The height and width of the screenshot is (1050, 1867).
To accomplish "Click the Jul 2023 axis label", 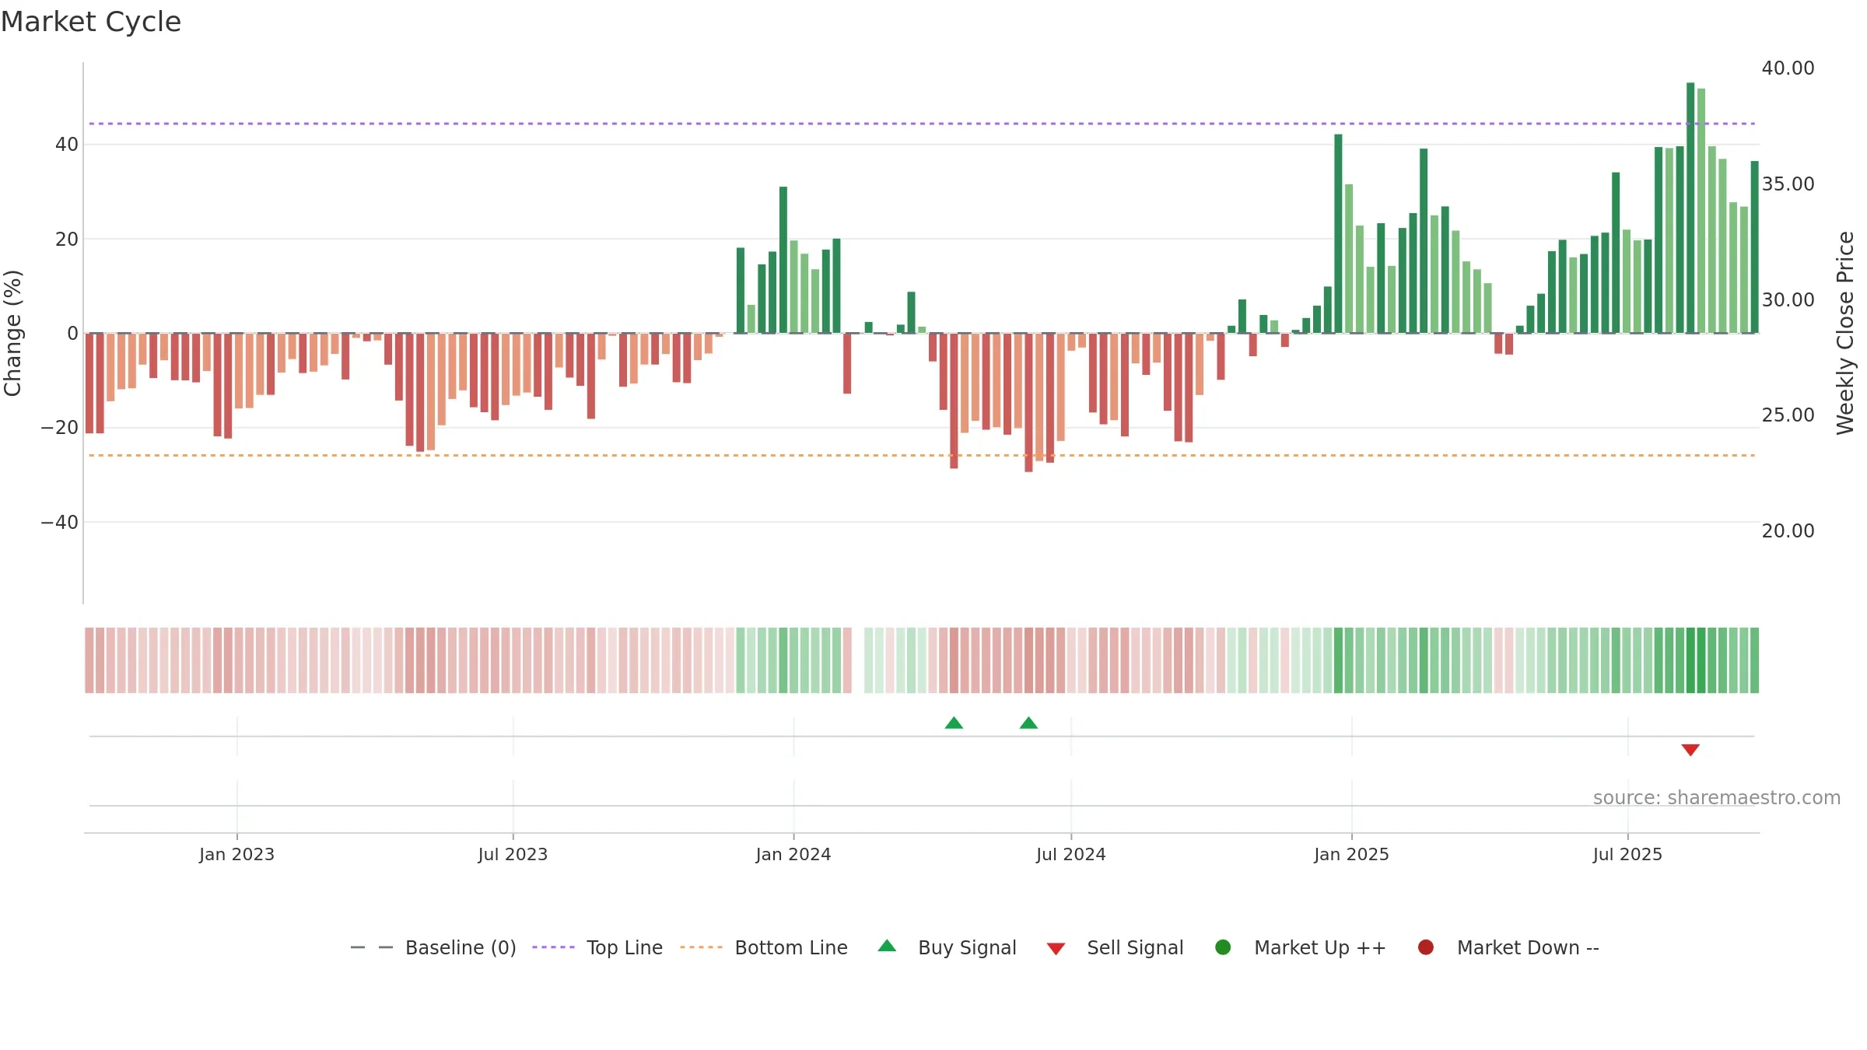I will coord(513,855).
